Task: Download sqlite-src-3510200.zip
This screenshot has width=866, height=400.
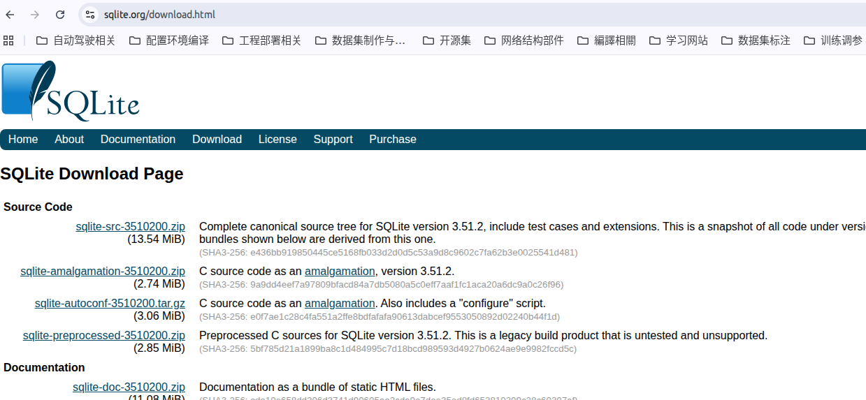Action: tap(131, 226)
